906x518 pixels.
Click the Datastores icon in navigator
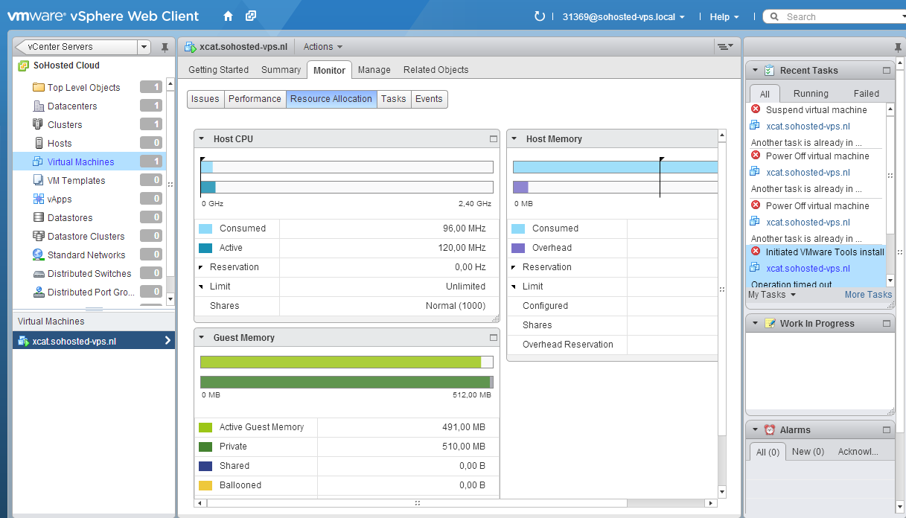click(x=39, y=218)
